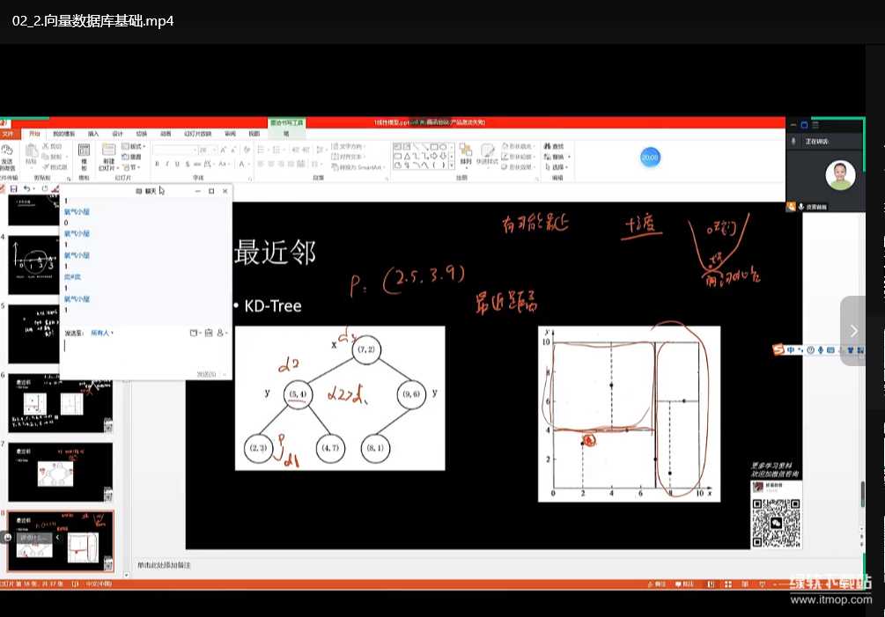Screen dimensions: 885x617
Task: Open the 所有人 recipient dropdown in chat
Action: [x=104, y=333]
